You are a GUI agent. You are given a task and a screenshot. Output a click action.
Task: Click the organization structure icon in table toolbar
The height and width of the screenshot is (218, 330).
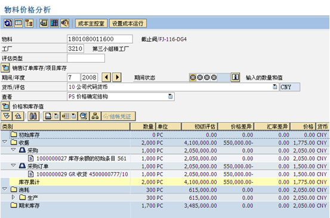tap(95, 116)
